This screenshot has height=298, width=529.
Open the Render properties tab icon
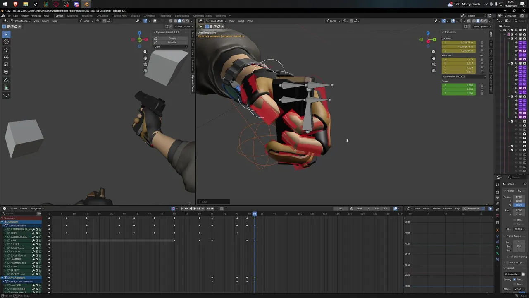point(498,192)
